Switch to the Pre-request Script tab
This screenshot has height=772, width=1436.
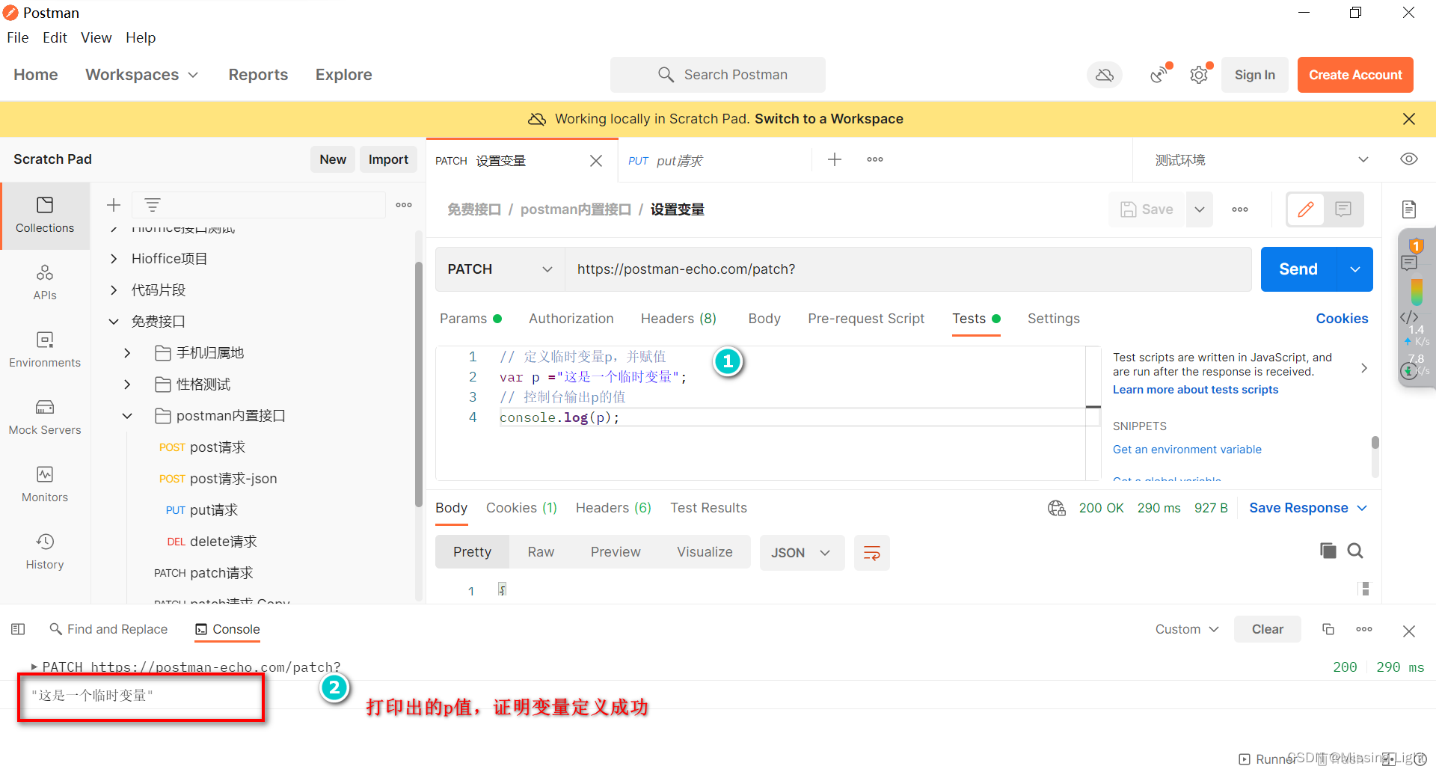(x=866, y=318)
